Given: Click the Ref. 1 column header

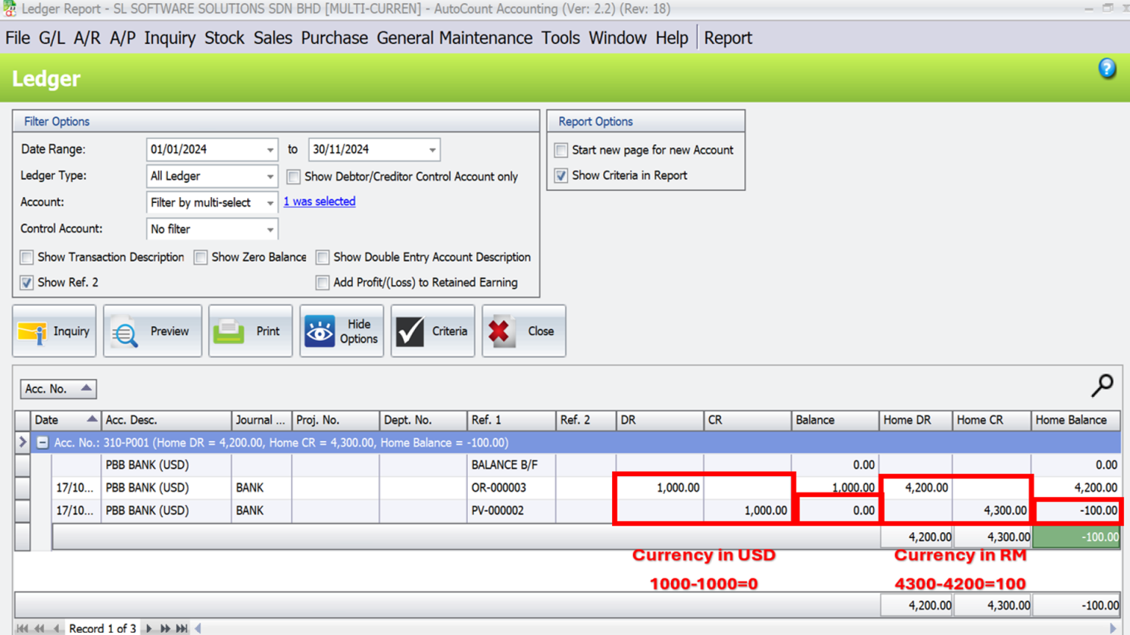Looking at the screenshot, I should coord(511,420).
